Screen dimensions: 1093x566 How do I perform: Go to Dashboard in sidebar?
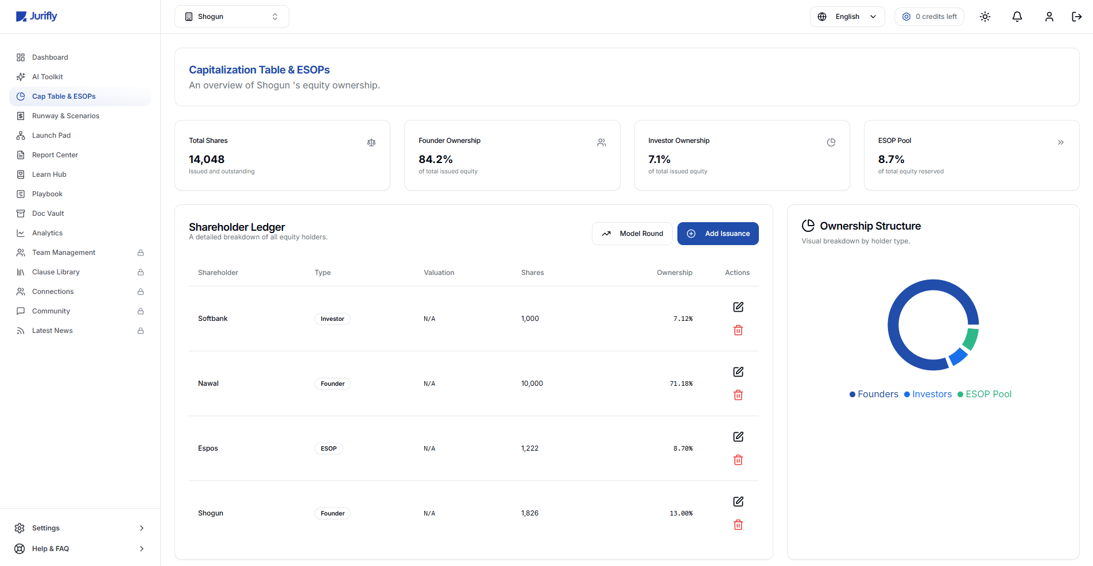[x=80, y=57]
